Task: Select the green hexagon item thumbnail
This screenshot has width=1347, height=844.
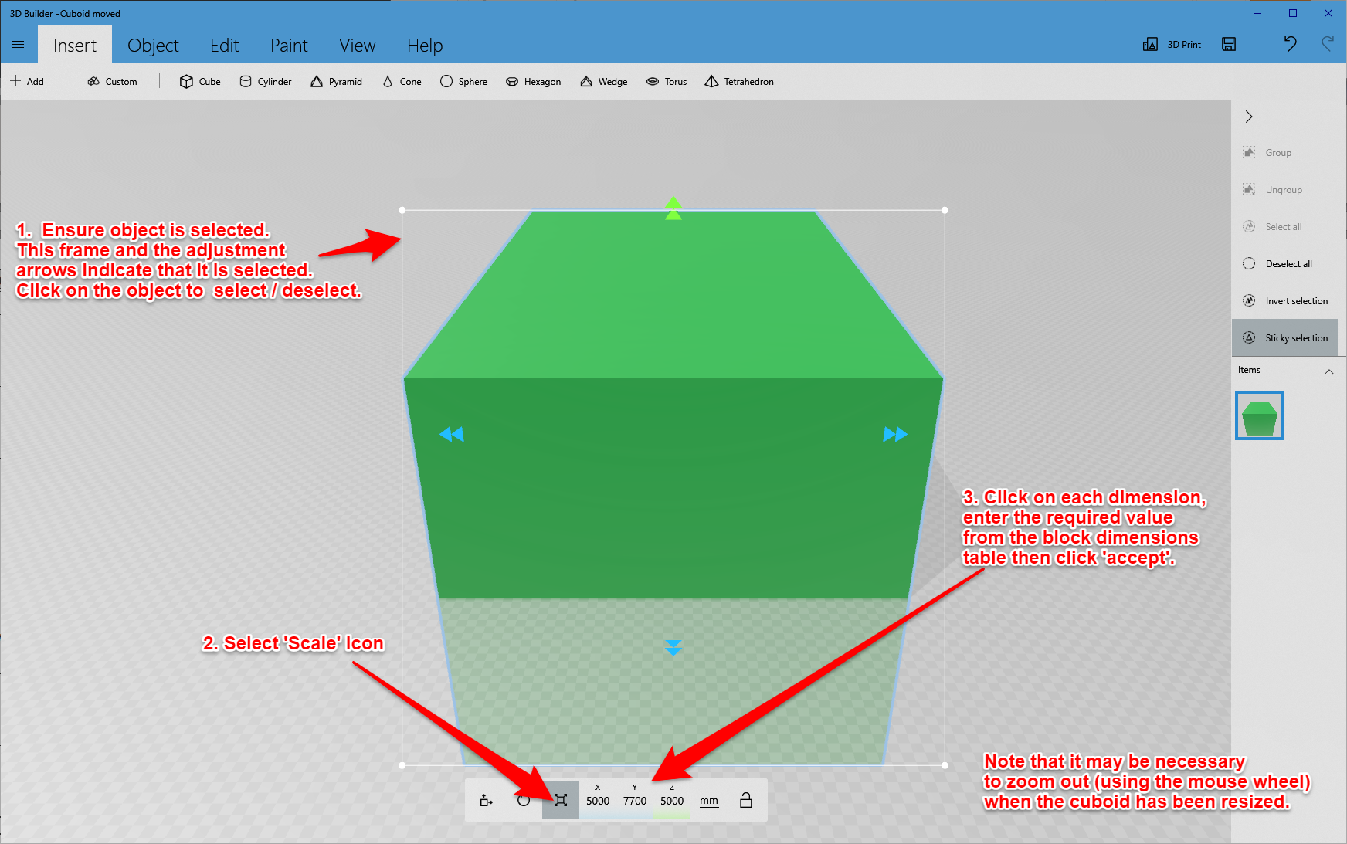Action: pyautogui.click(x=1259, y=415)
